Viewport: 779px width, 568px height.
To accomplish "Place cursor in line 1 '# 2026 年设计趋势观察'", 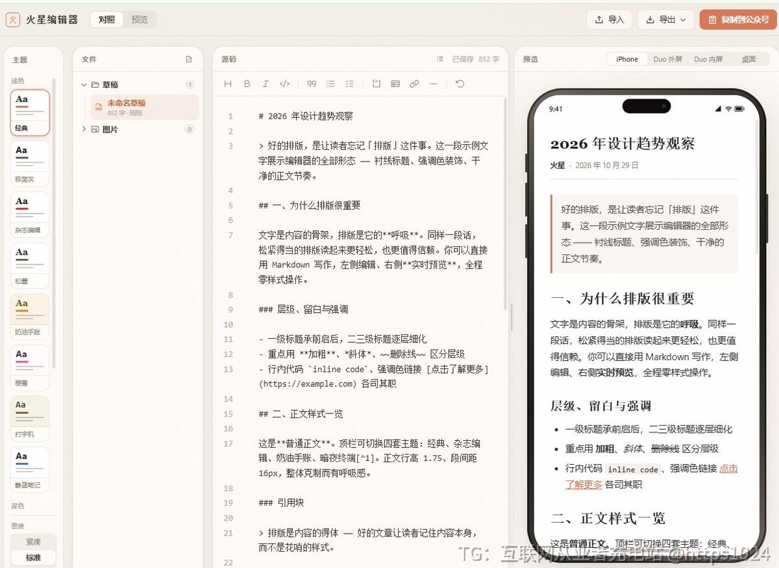I will pyautogui.click(x=306, y=116).
